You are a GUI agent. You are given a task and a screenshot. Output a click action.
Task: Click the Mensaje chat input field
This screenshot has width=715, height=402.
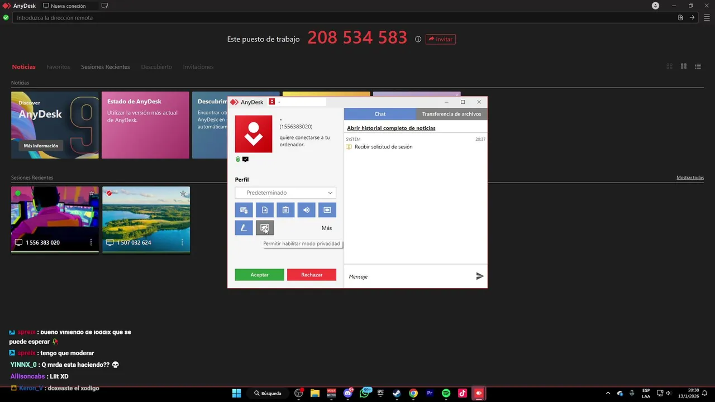(409, 276)
